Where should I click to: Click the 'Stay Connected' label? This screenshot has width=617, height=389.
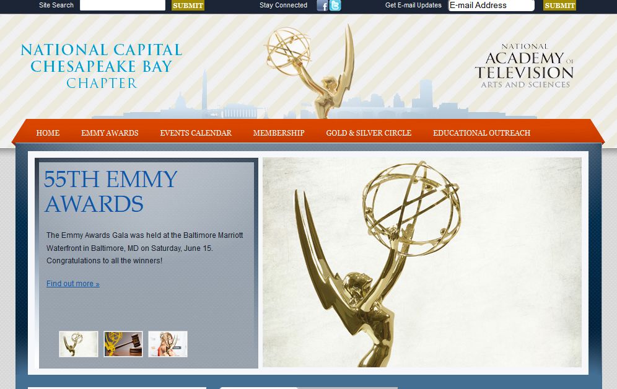(283, 5)
